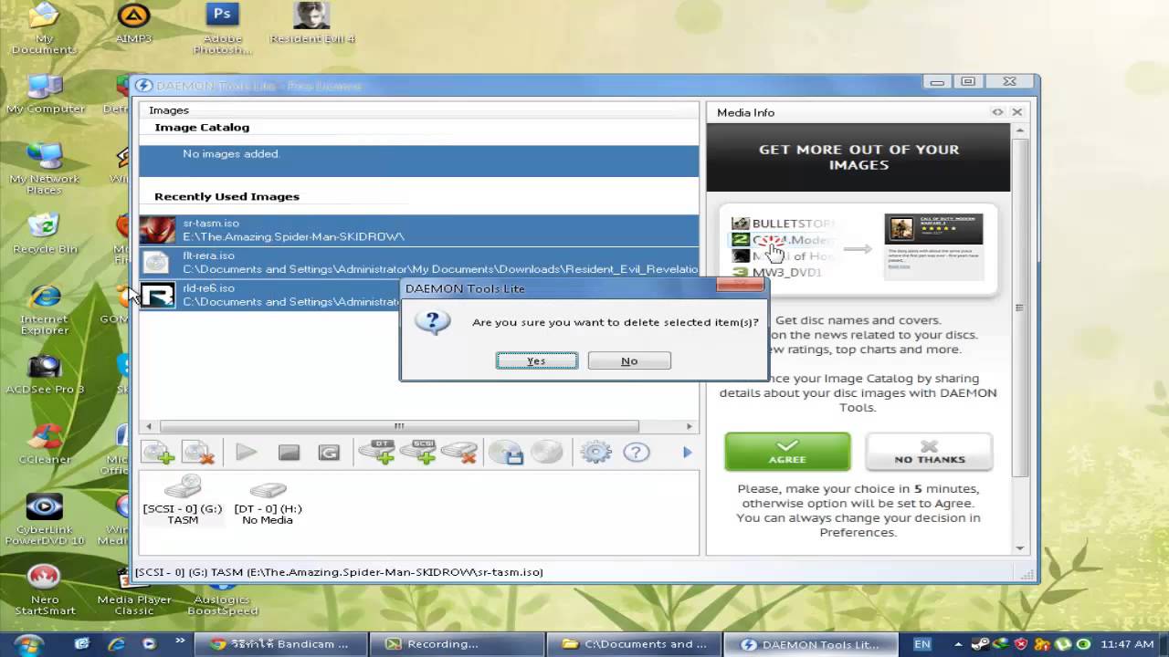Click the Make disc image icon

click(x=505, y=452)
